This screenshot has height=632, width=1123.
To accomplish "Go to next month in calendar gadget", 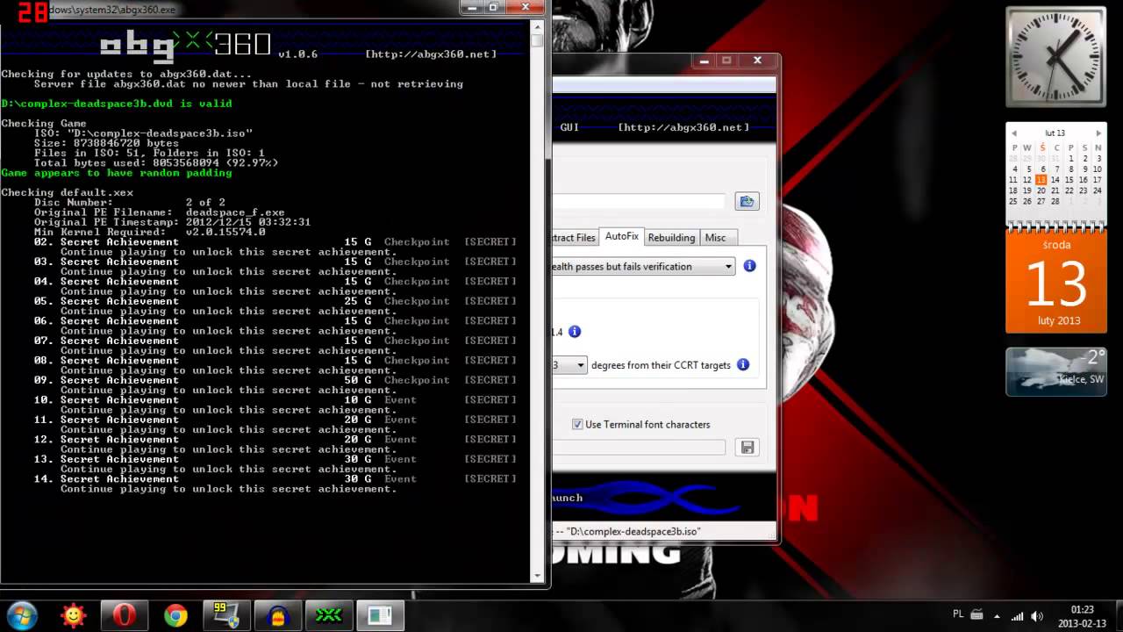I will (1098, 133).
